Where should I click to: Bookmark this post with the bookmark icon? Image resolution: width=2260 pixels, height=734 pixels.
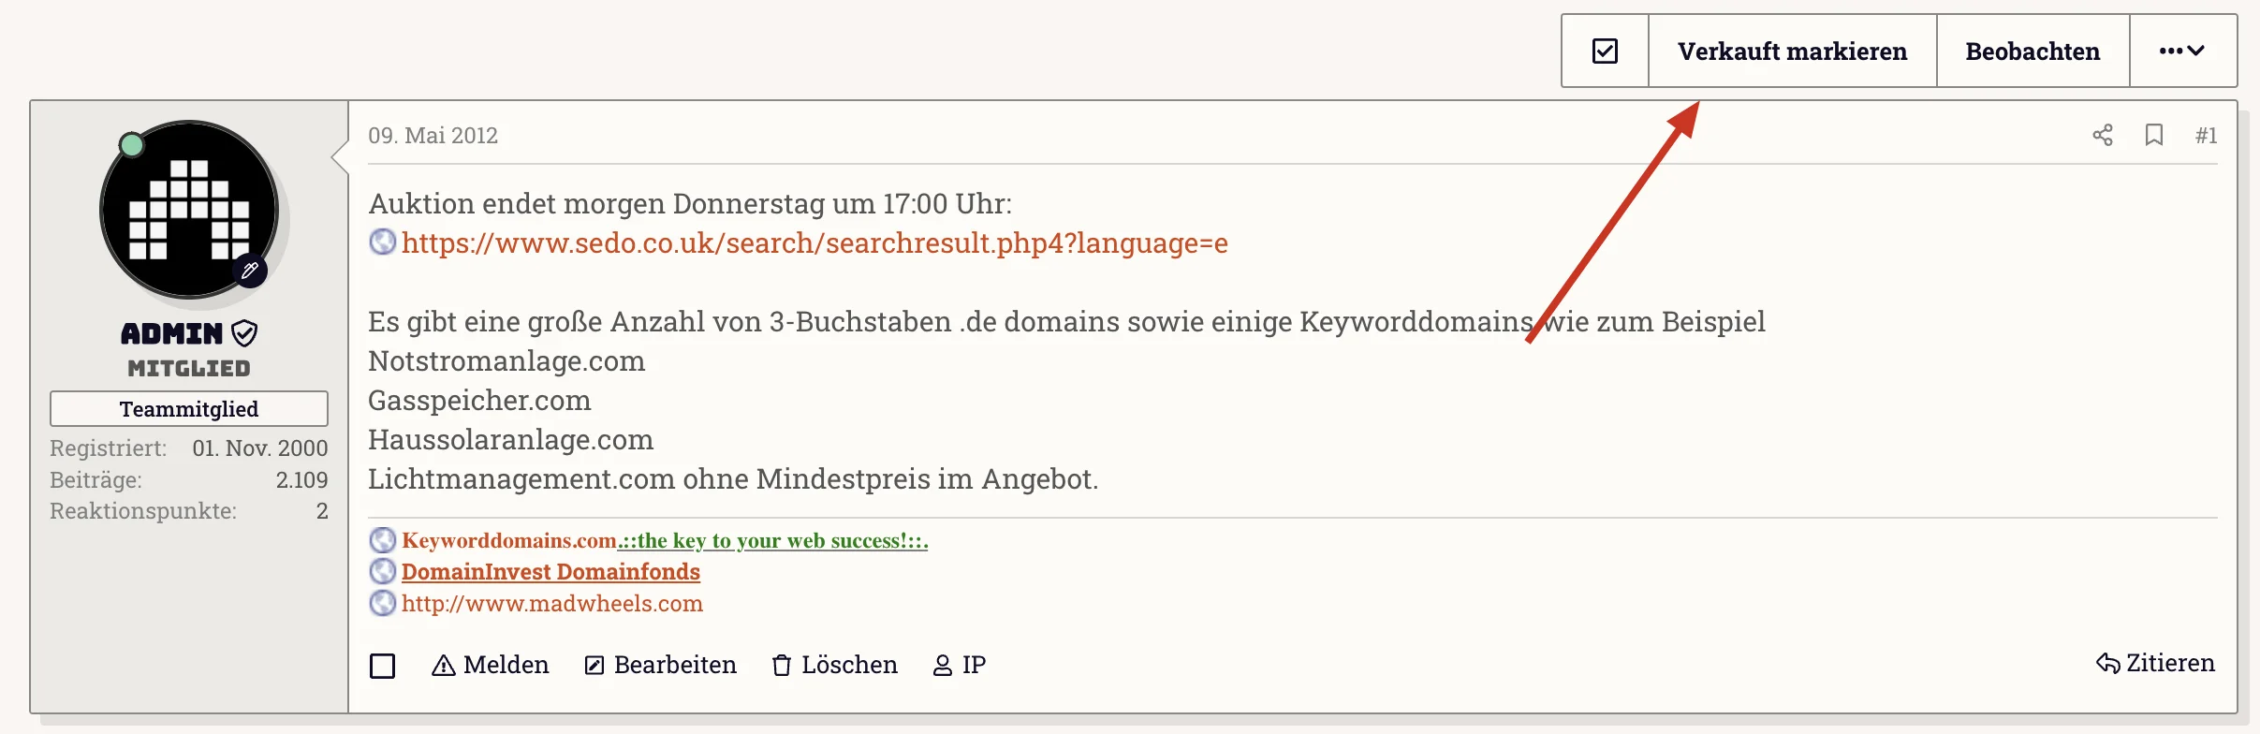click(2154, 135)
